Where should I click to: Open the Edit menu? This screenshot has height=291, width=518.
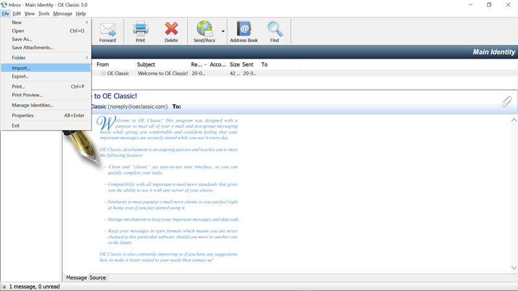pos(17,14)
